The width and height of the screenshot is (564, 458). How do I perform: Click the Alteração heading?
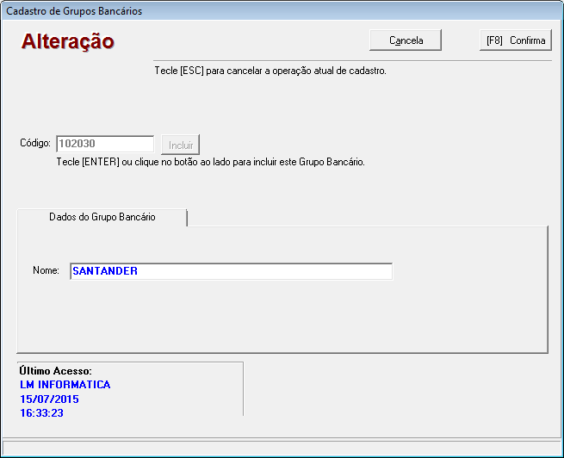point(68,41)
